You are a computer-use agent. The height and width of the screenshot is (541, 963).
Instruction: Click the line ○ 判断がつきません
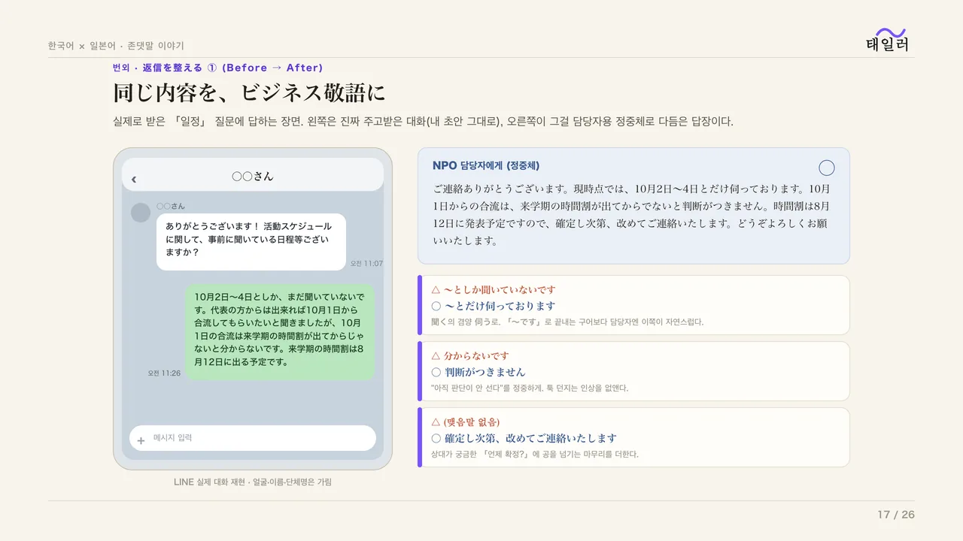[478, 372]
